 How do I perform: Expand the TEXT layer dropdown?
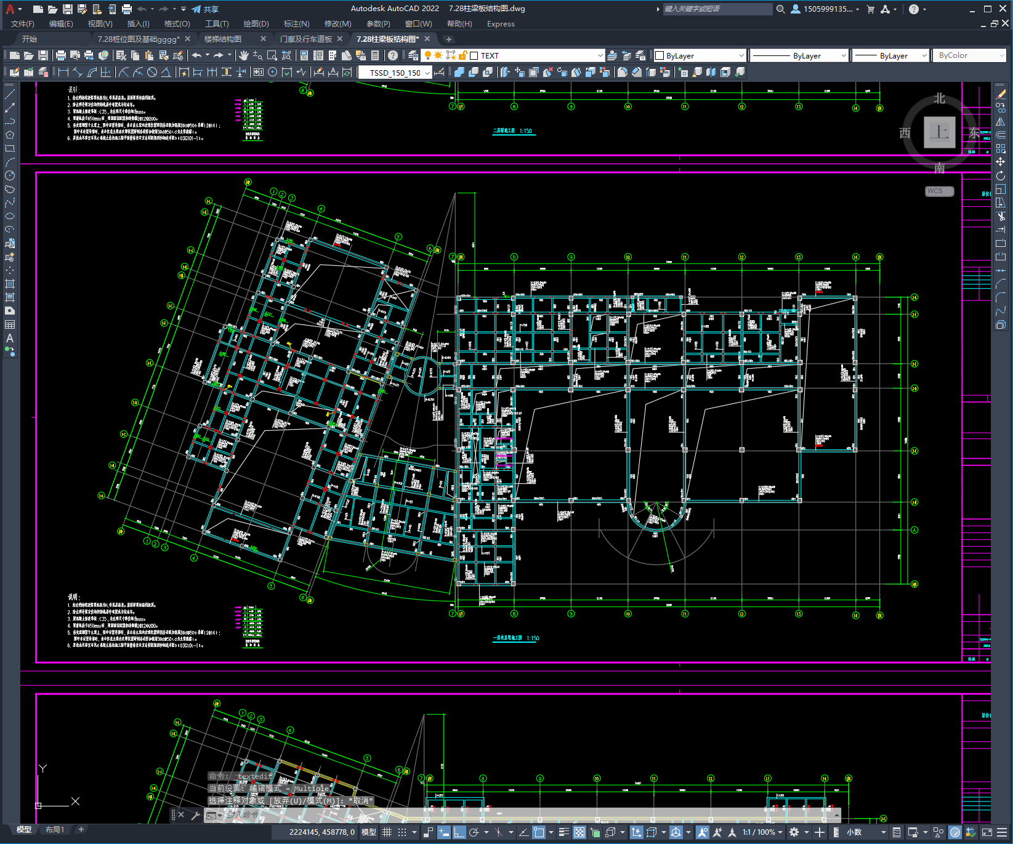[x=600, y=55]
